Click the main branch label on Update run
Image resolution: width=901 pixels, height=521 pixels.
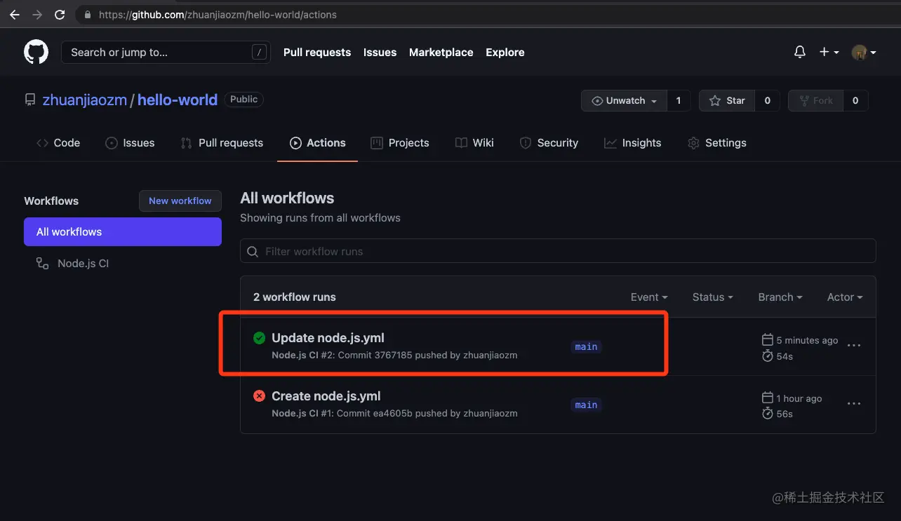pyautogui.click(x=587, y=346)
